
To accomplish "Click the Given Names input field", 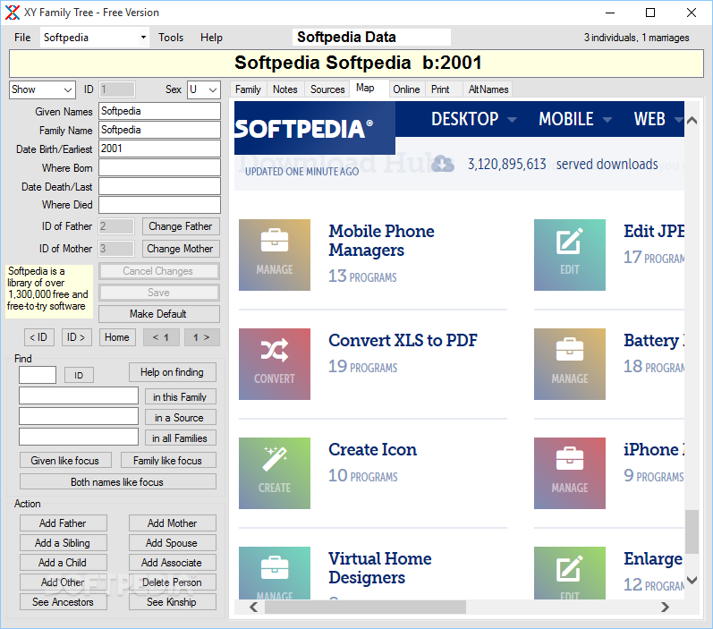I will (x=159, y=111).
